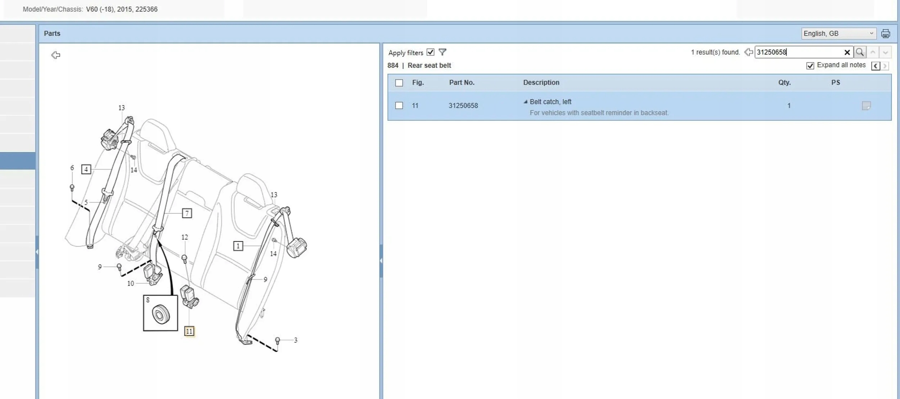Jump to previous search result arrow

point(873,52)
